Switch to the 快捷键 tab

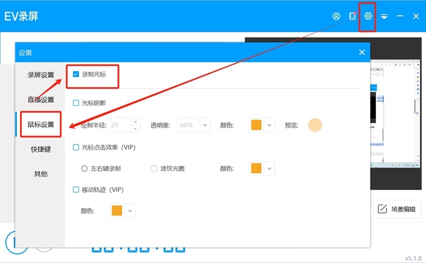pos(41,149)
